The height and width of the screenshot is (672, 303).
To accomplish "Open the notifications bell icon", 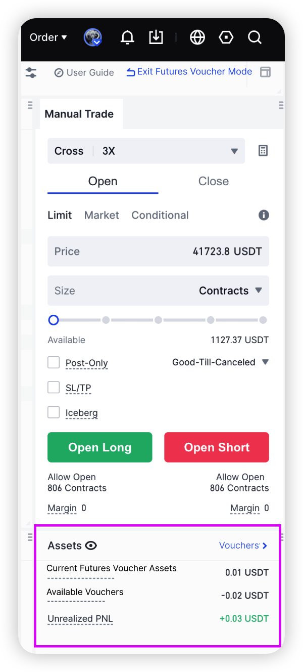I will [127, 37].
